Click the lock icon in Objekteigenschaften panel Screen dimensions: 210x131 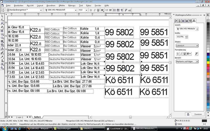pyautogui.click(x=188, y=114)
